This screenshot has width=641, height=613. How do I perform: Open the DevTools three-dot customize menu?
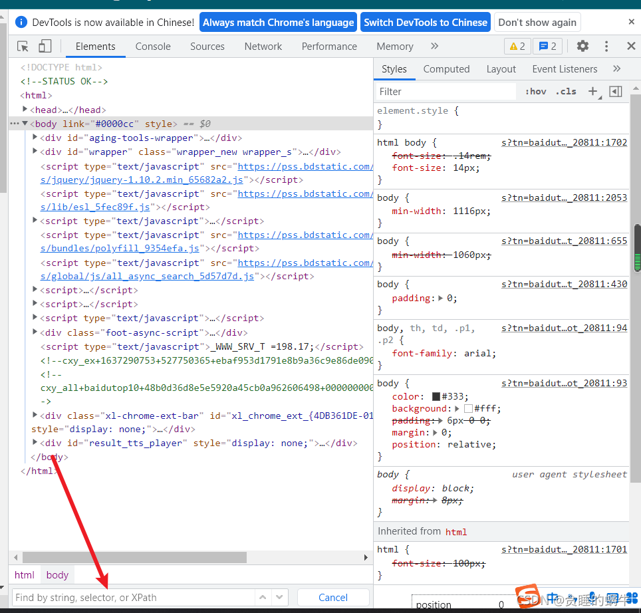[x=606, y=46]
